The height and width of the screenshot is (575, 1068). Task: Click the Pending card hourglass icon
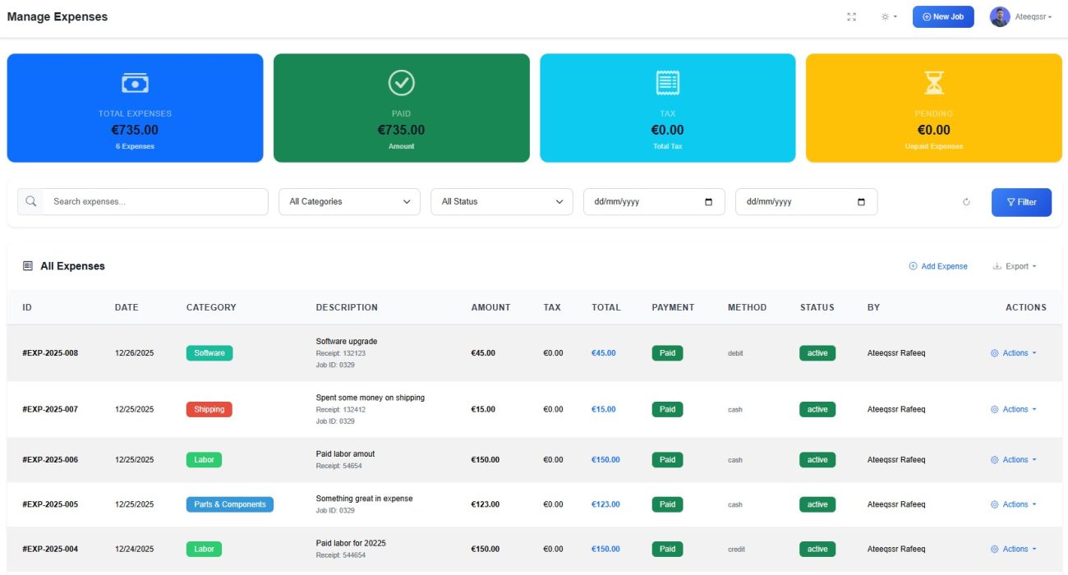934,82
